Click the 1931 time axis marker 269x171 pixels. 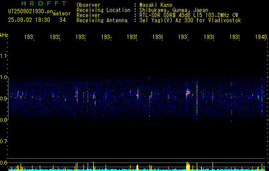click(x=30, y=37)
